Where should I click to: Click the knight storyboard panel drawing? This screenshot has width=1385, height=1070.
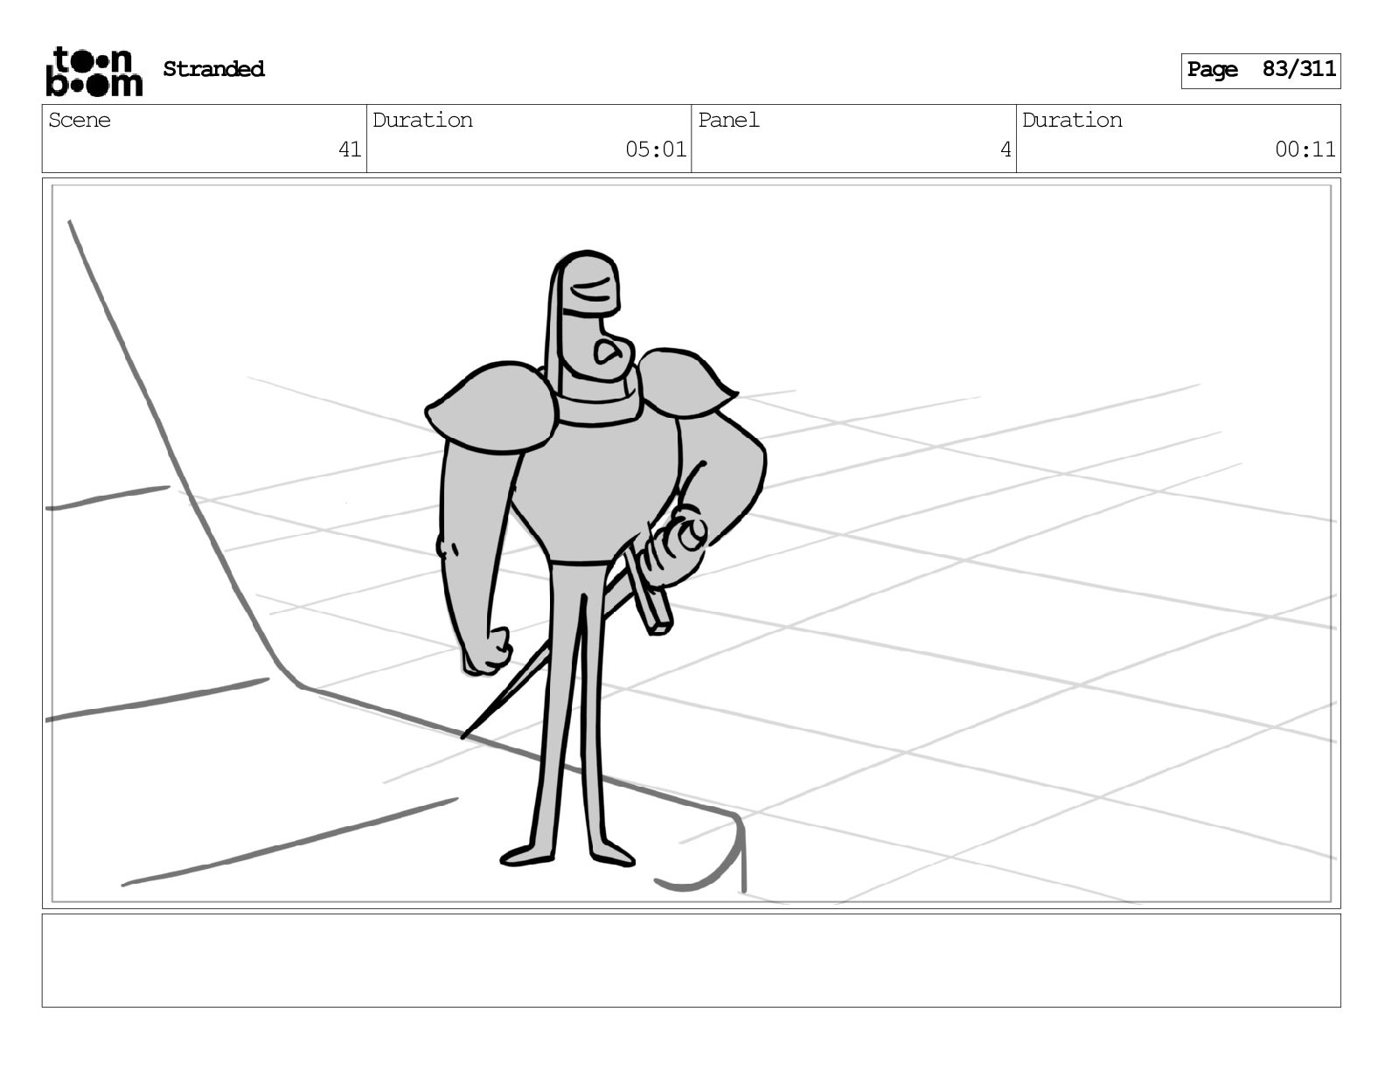coord(692,543)
